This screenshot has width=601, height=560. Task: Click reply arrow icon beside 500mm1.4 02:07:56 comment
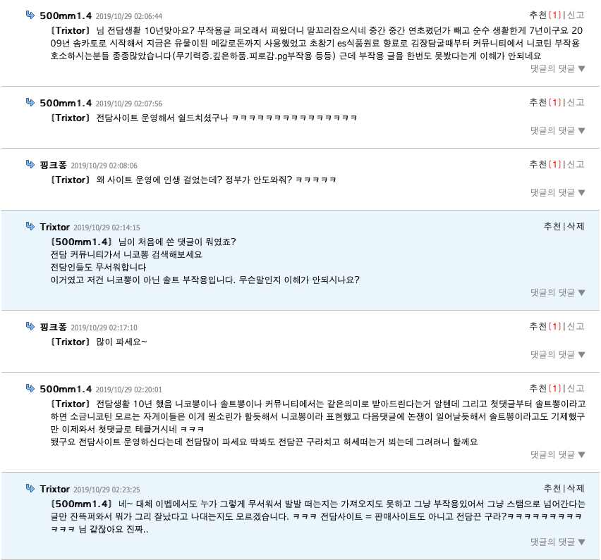(30, 102)
